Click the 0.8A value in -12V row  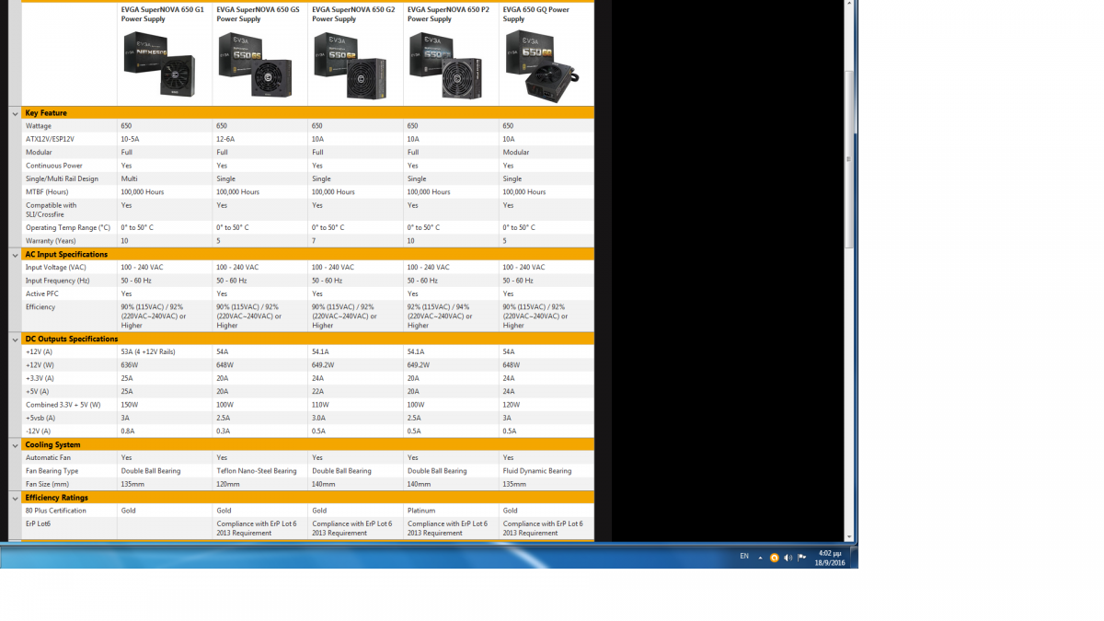coord(127,431)
